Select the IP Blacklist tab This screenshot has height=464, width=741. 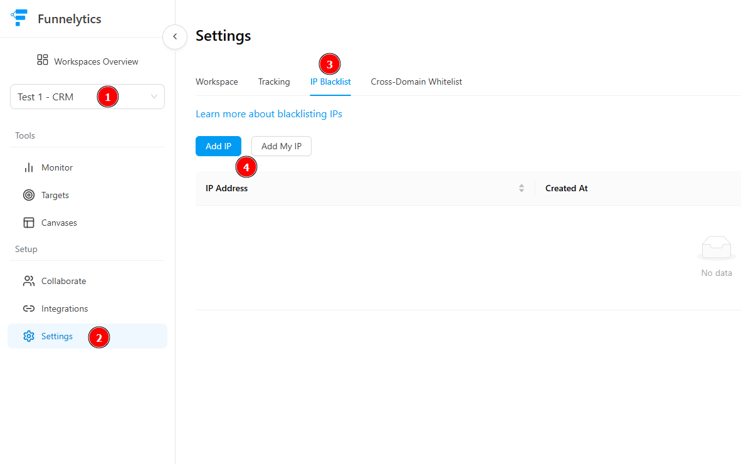330,82
